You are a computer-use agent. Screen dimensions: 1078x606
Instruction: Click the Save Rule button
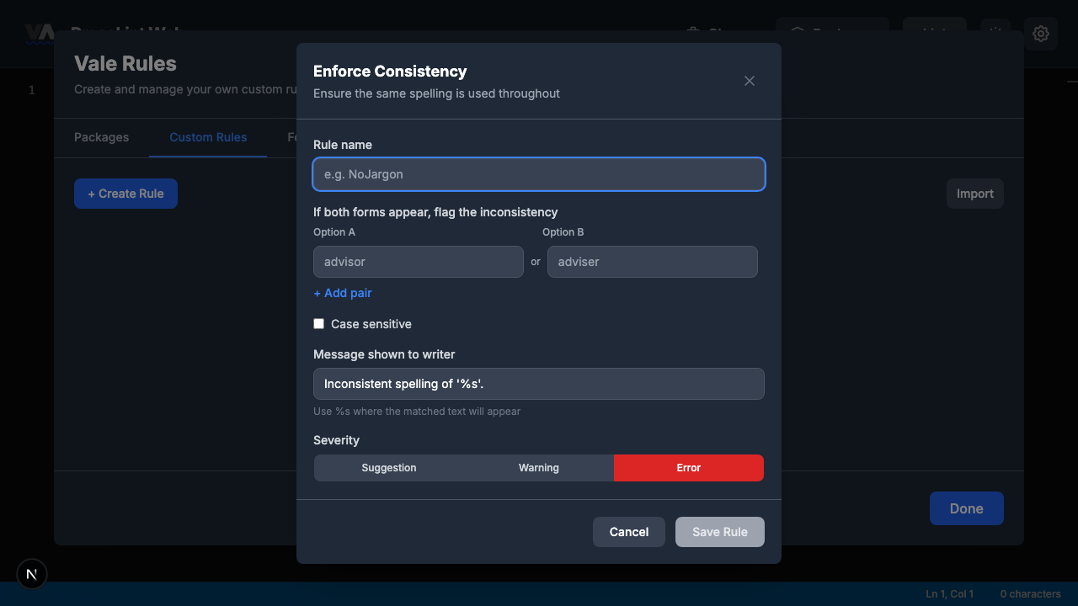(719, 531)
